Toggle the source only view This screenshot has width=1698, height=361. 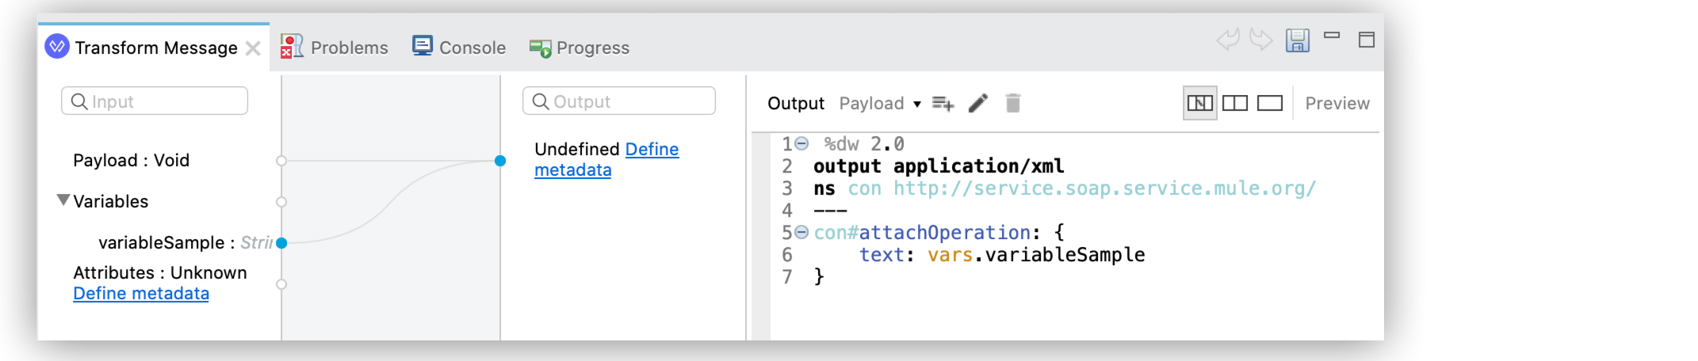coord(1270,103)
